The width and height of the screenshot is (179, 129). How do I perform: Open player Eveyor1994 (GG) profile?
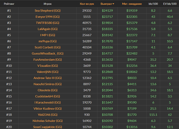tap(47, 17)
